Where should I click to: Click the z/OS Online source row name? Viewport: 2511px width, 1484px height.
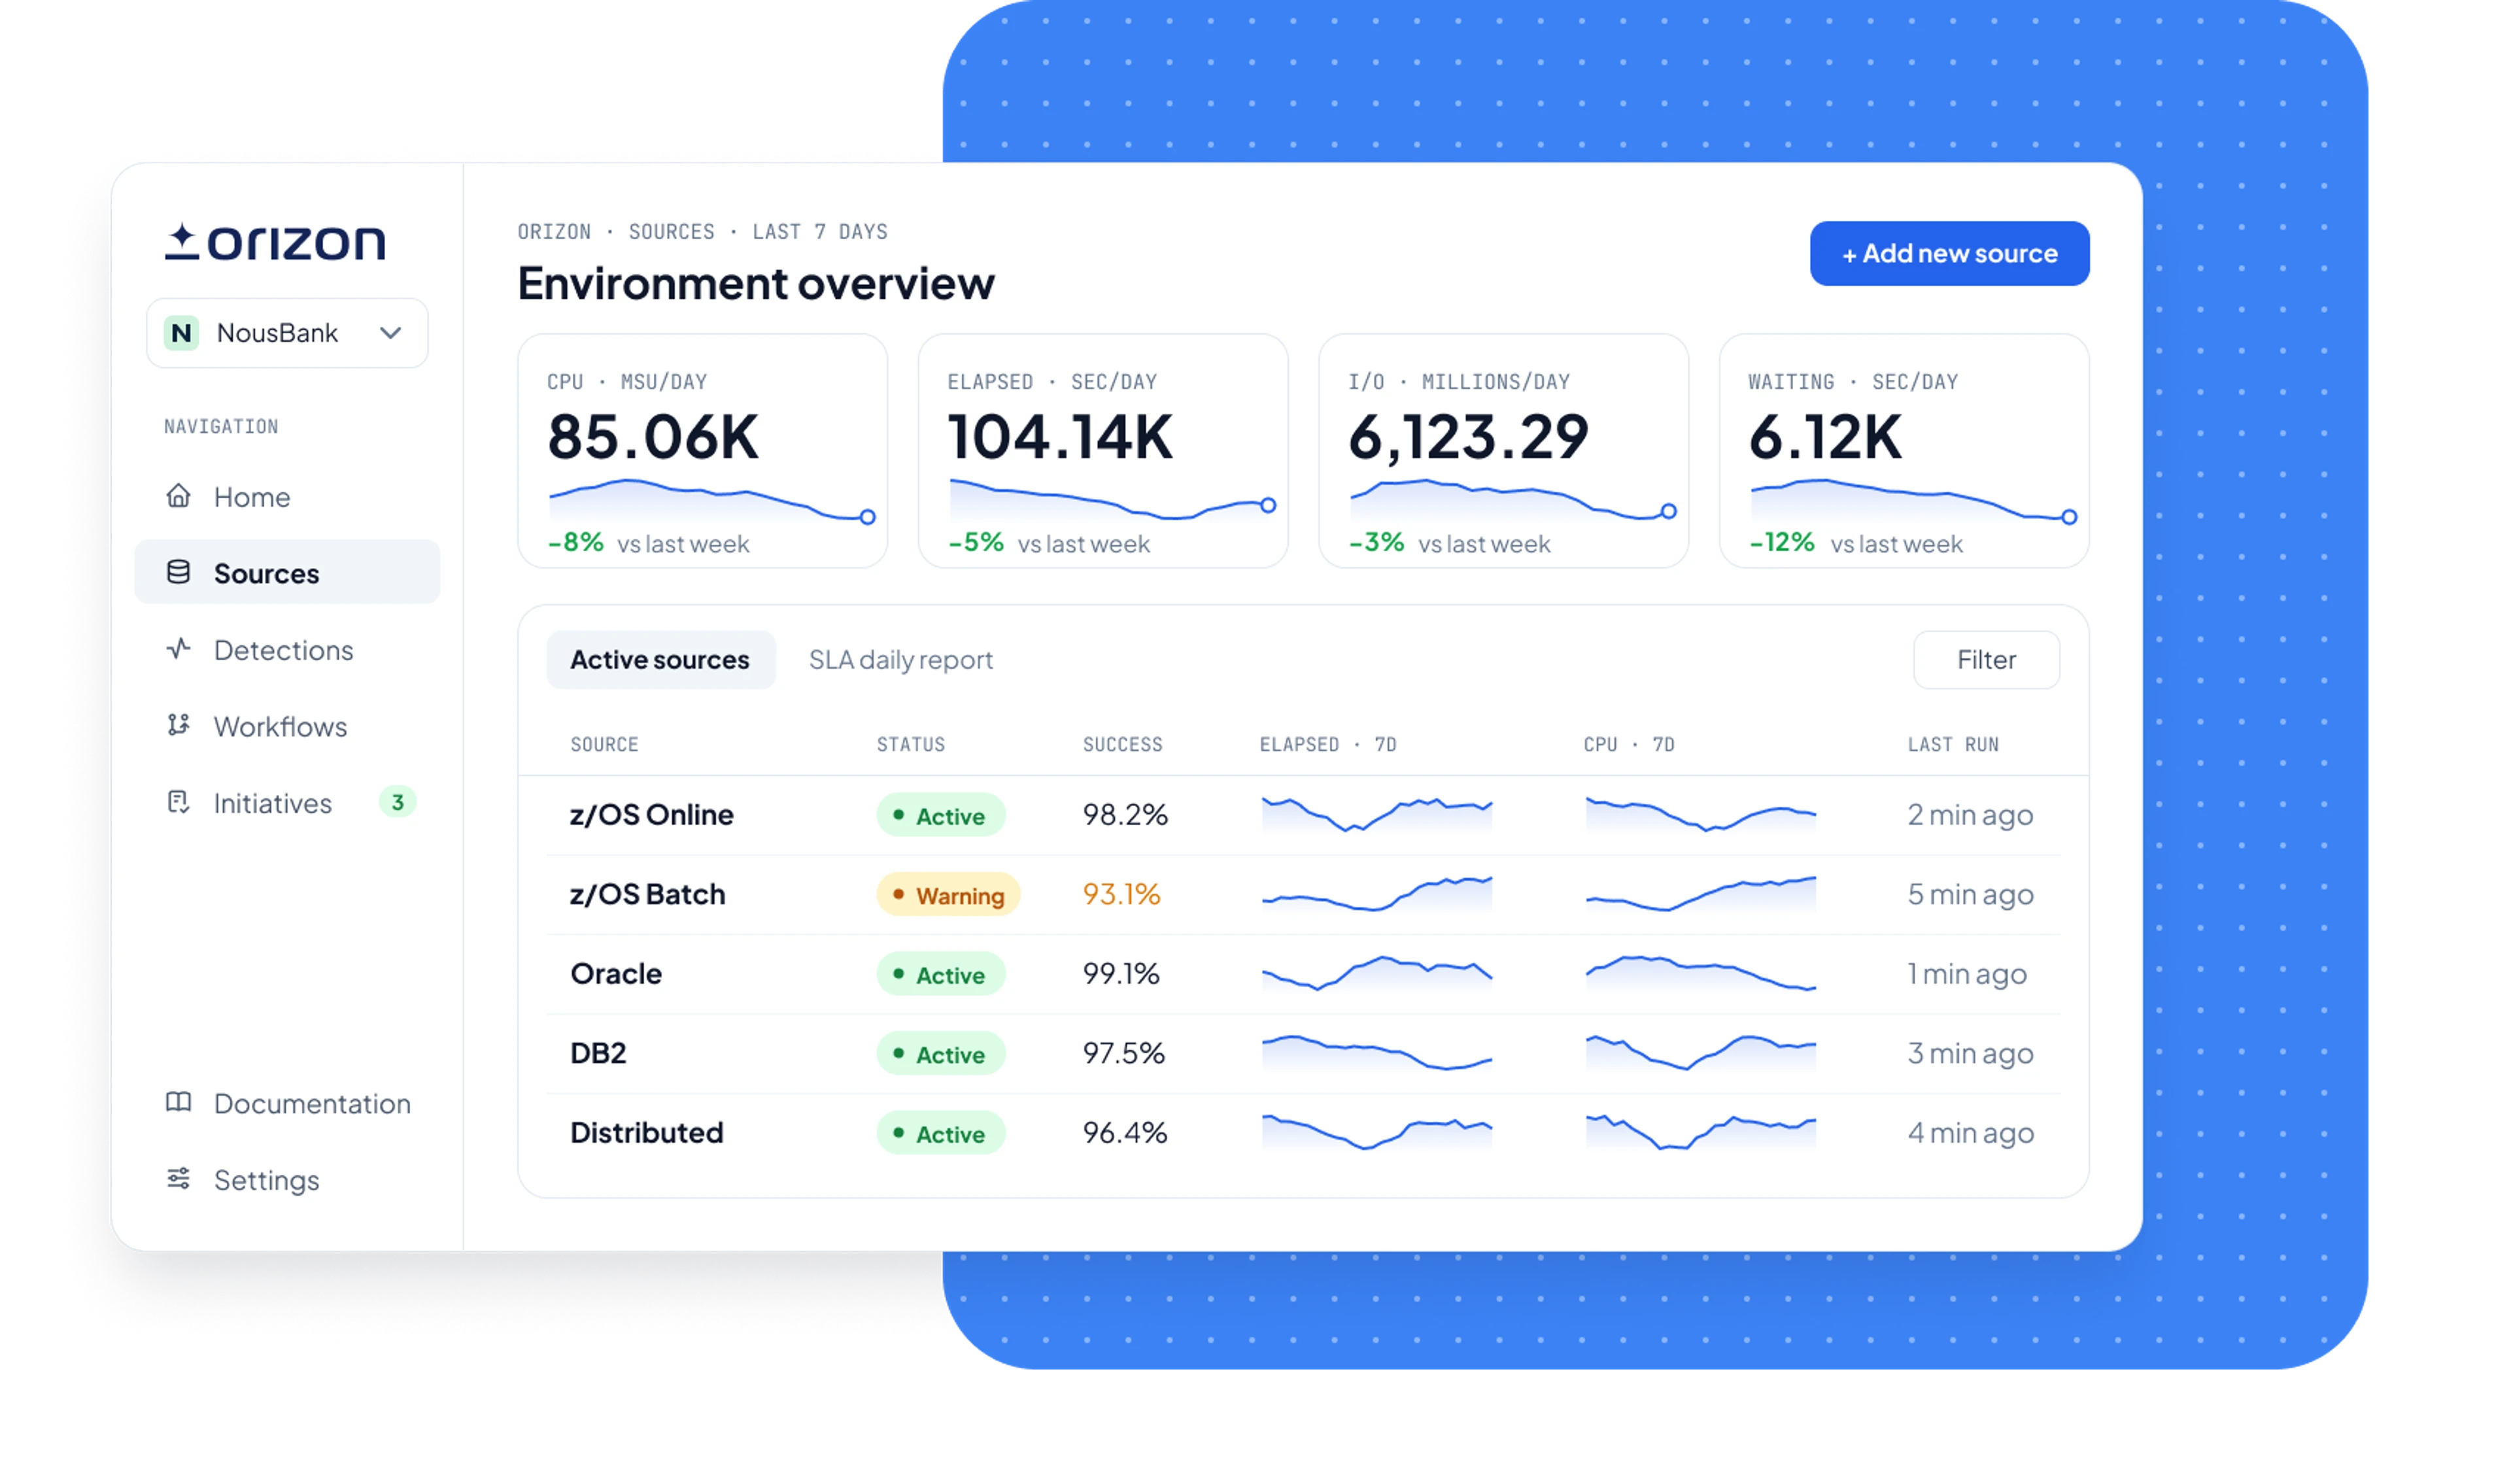(652, 815)
